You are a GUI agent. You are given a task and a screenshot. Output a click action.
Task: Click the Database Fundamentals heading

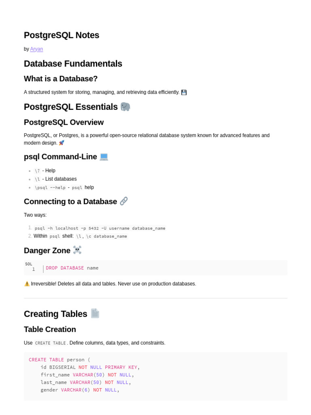pos(73,64)
